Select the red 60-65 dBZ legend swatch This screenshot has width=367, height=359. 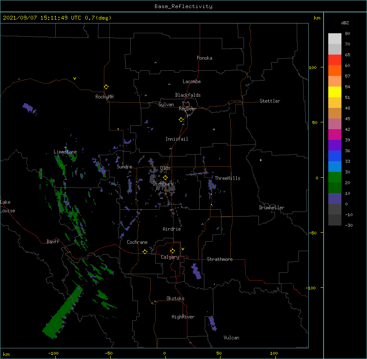[335, 60]
